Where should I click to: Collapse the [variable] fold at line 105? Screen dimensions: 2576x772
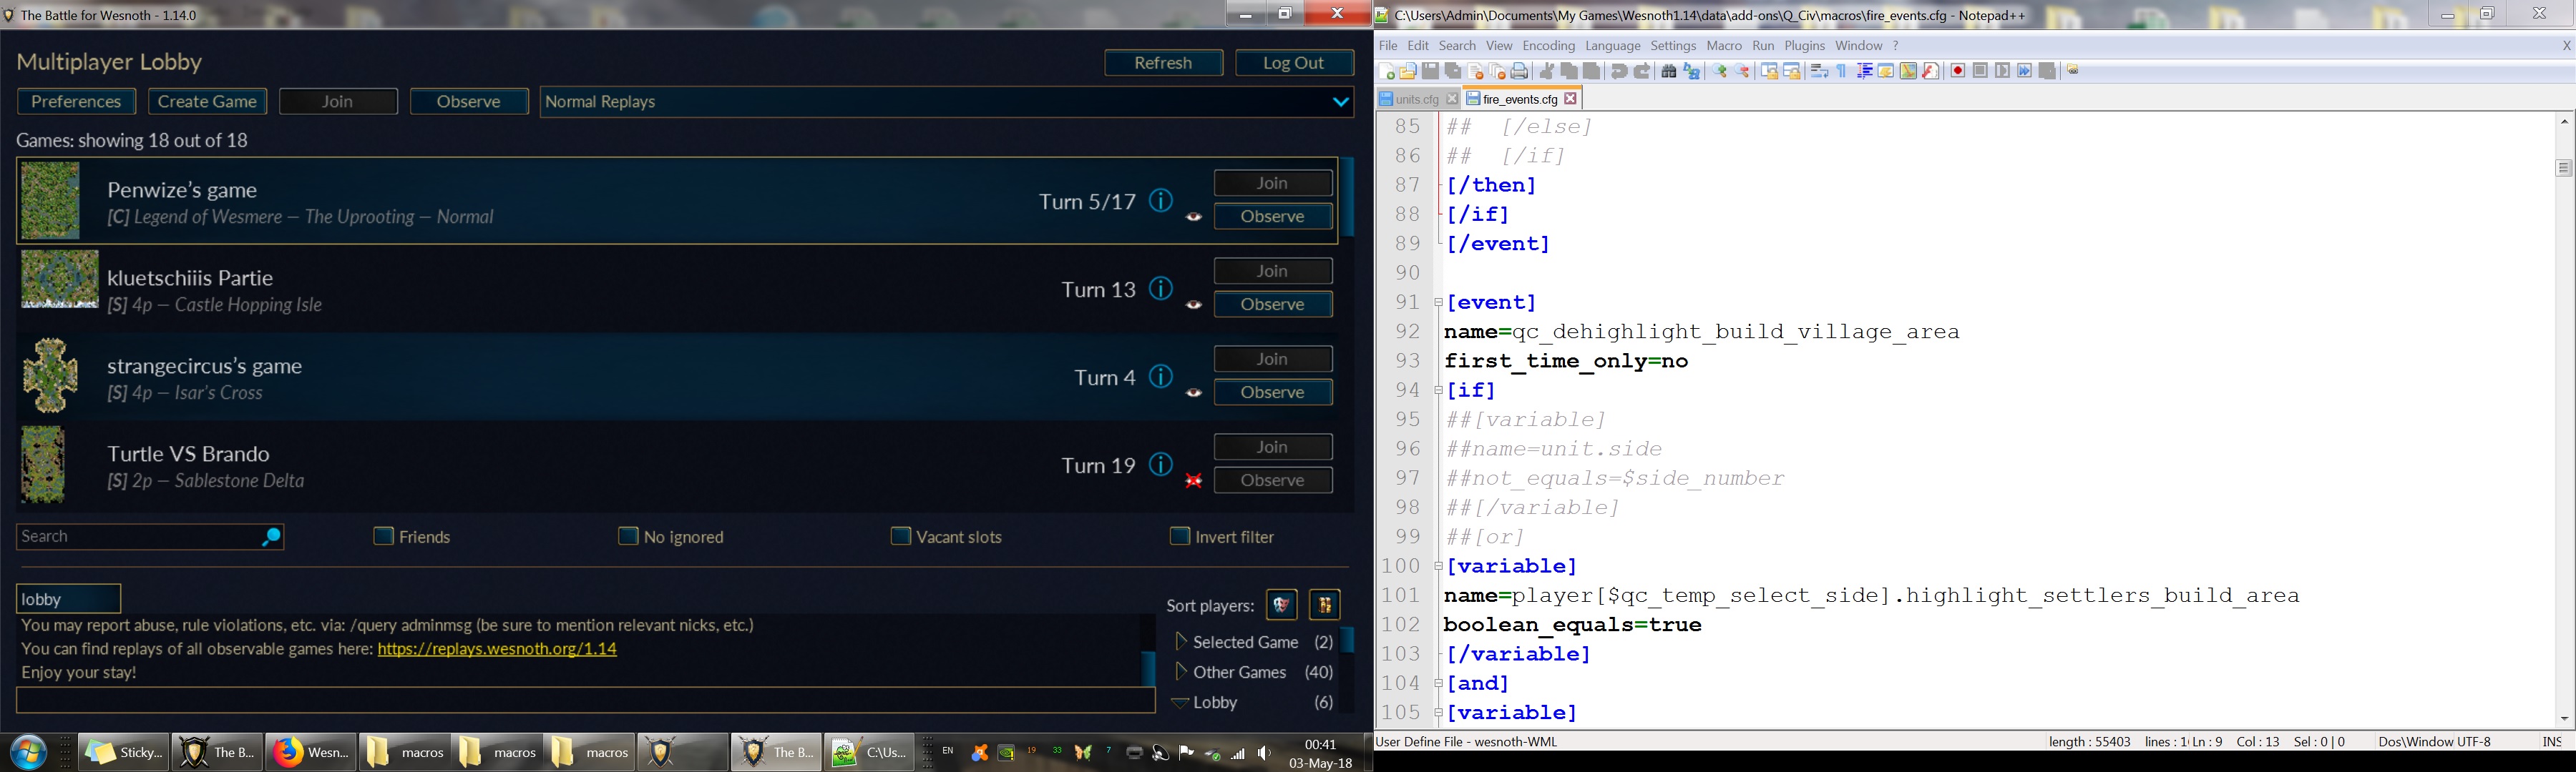1439,713
